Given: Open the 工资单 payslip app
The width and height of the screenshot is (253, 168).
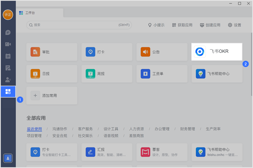Looking at the screenshot, I should pyautogui.click(x=162, y=74).
